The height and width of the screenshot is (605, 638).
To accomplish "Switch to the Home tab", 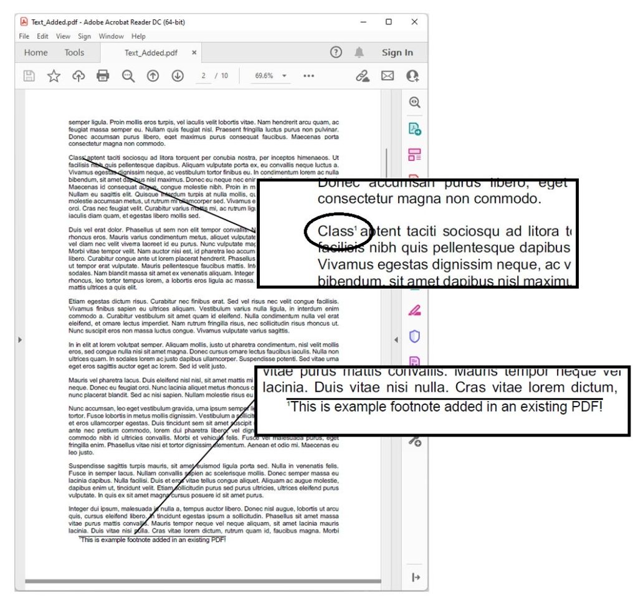I will 36,52.
